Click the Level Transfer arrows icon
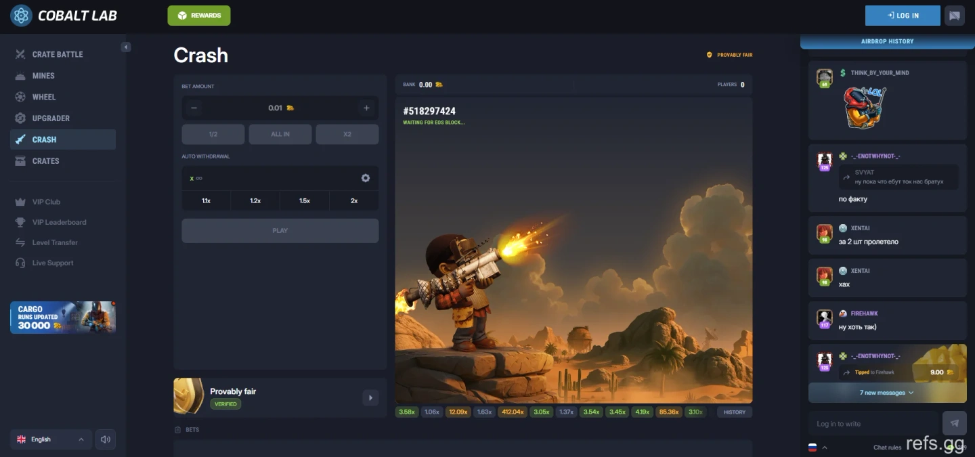This screenshot has width=975, height=457. [20, 242]
